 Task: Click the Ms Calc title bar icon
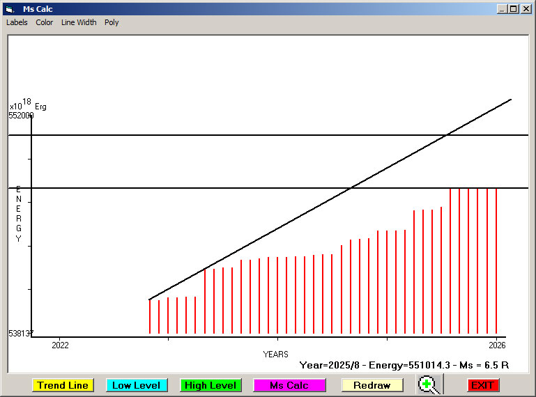pyautogui.click(x=10, y=9)
